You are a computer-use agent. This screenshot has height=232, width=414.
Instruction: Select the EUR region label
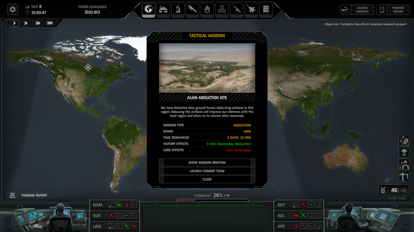click(96, 215)
